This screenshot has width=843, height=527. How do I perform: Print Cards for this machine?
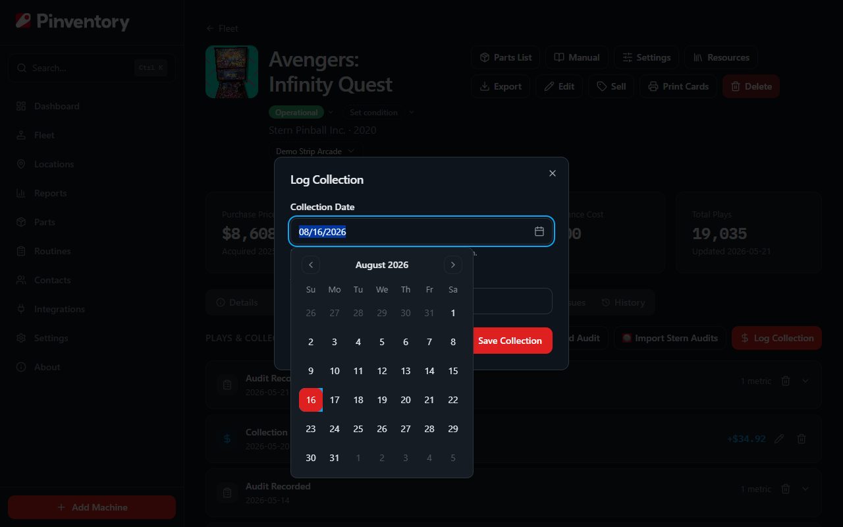click(x=678, y=86)
